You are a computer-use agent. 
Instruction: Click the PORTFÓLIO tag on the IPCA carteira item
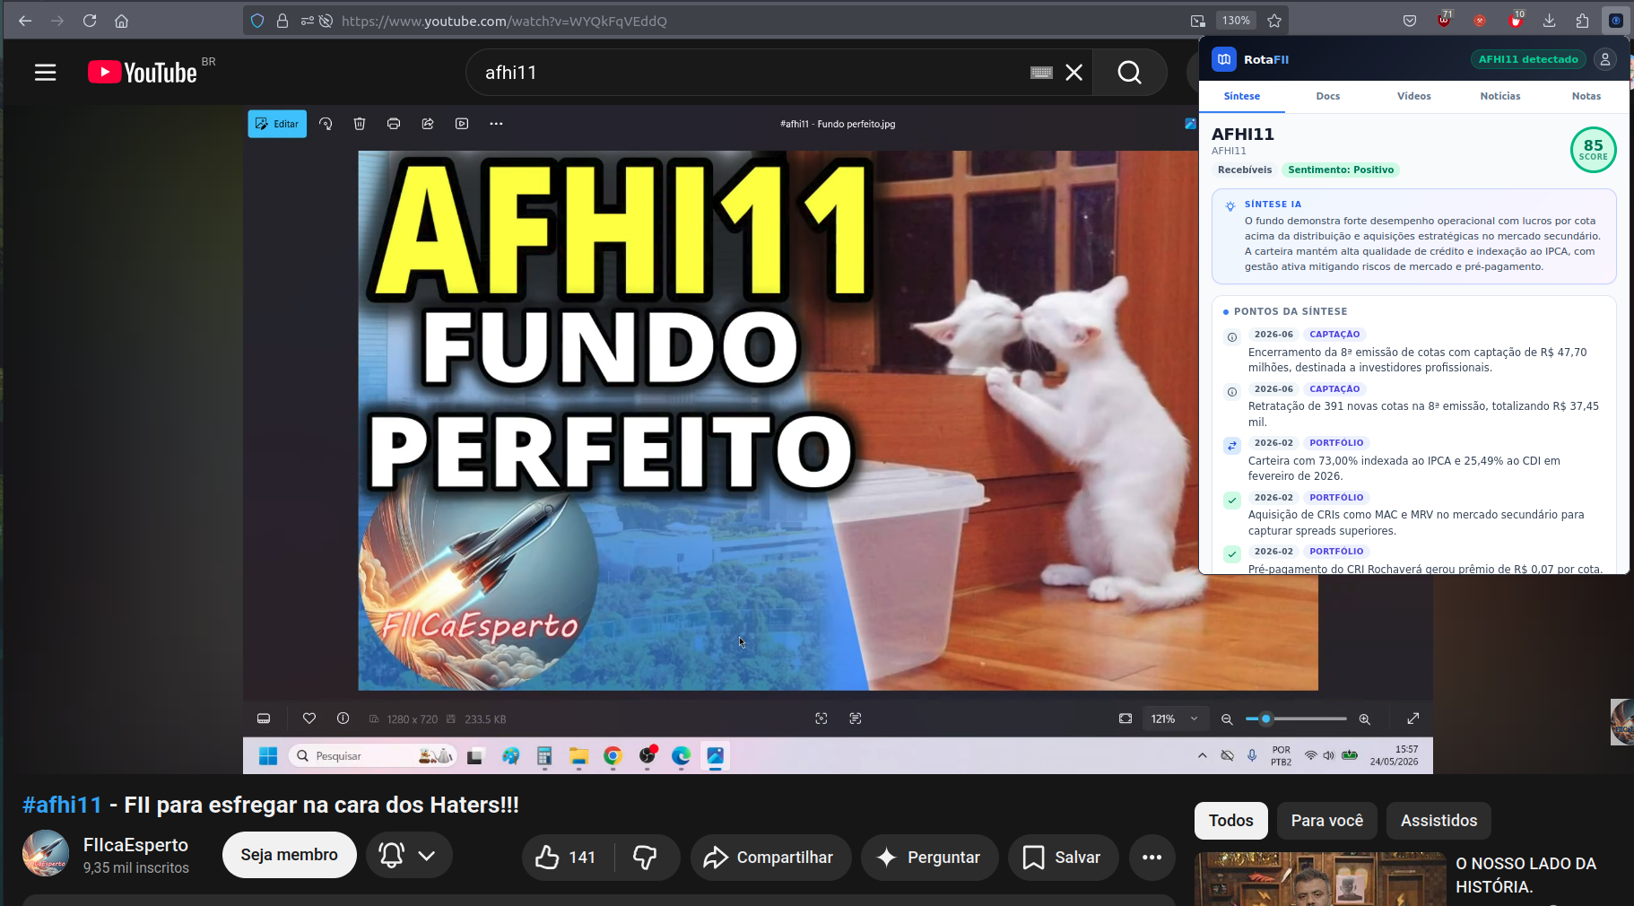pos(1336,443)
